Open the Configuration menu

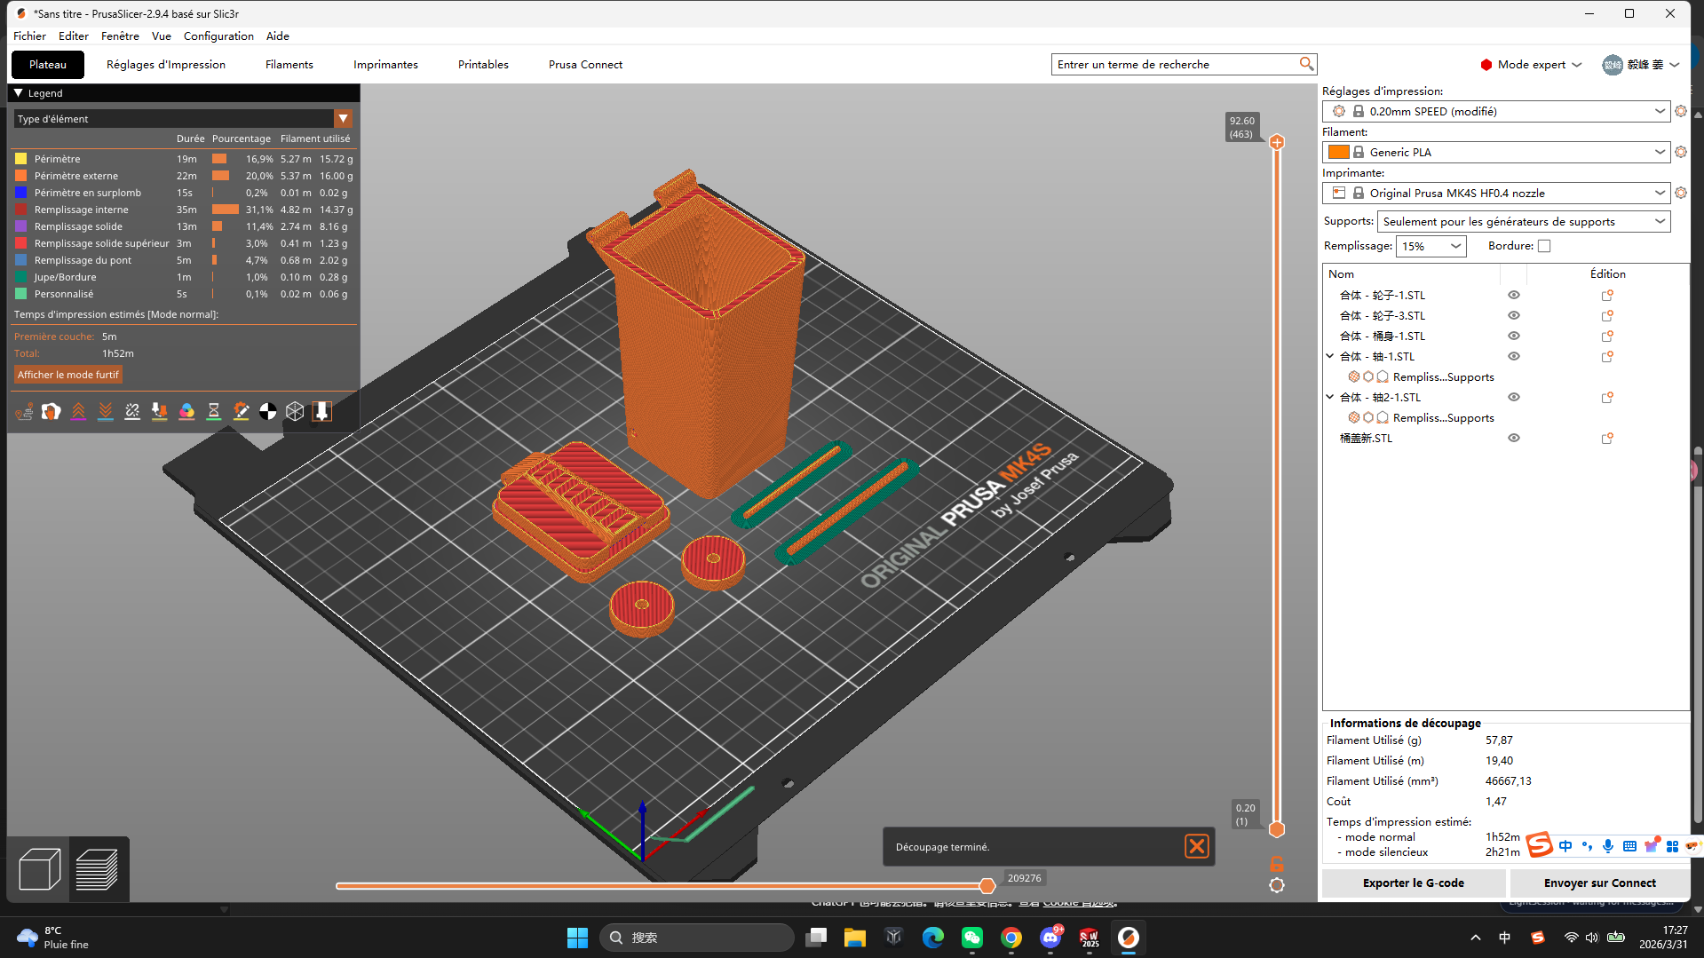[x=218, y=36]
